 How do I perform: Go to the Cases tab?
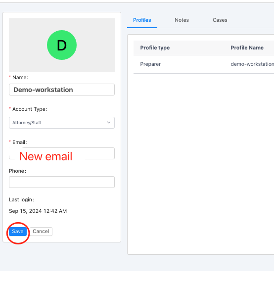coord(220,20)
